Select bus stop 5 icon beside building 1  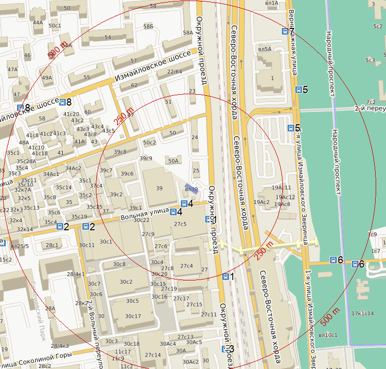tap(298, 90)
